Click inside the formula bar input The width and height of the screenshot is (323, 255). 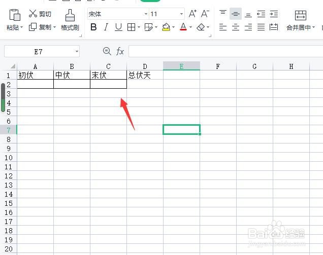[226, 51]
